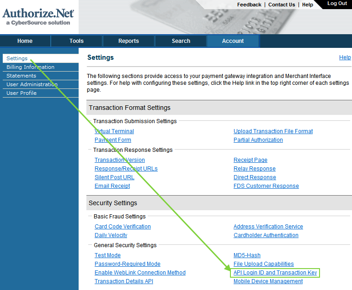
Task: Open Transaction Version link
Action: 120,160
